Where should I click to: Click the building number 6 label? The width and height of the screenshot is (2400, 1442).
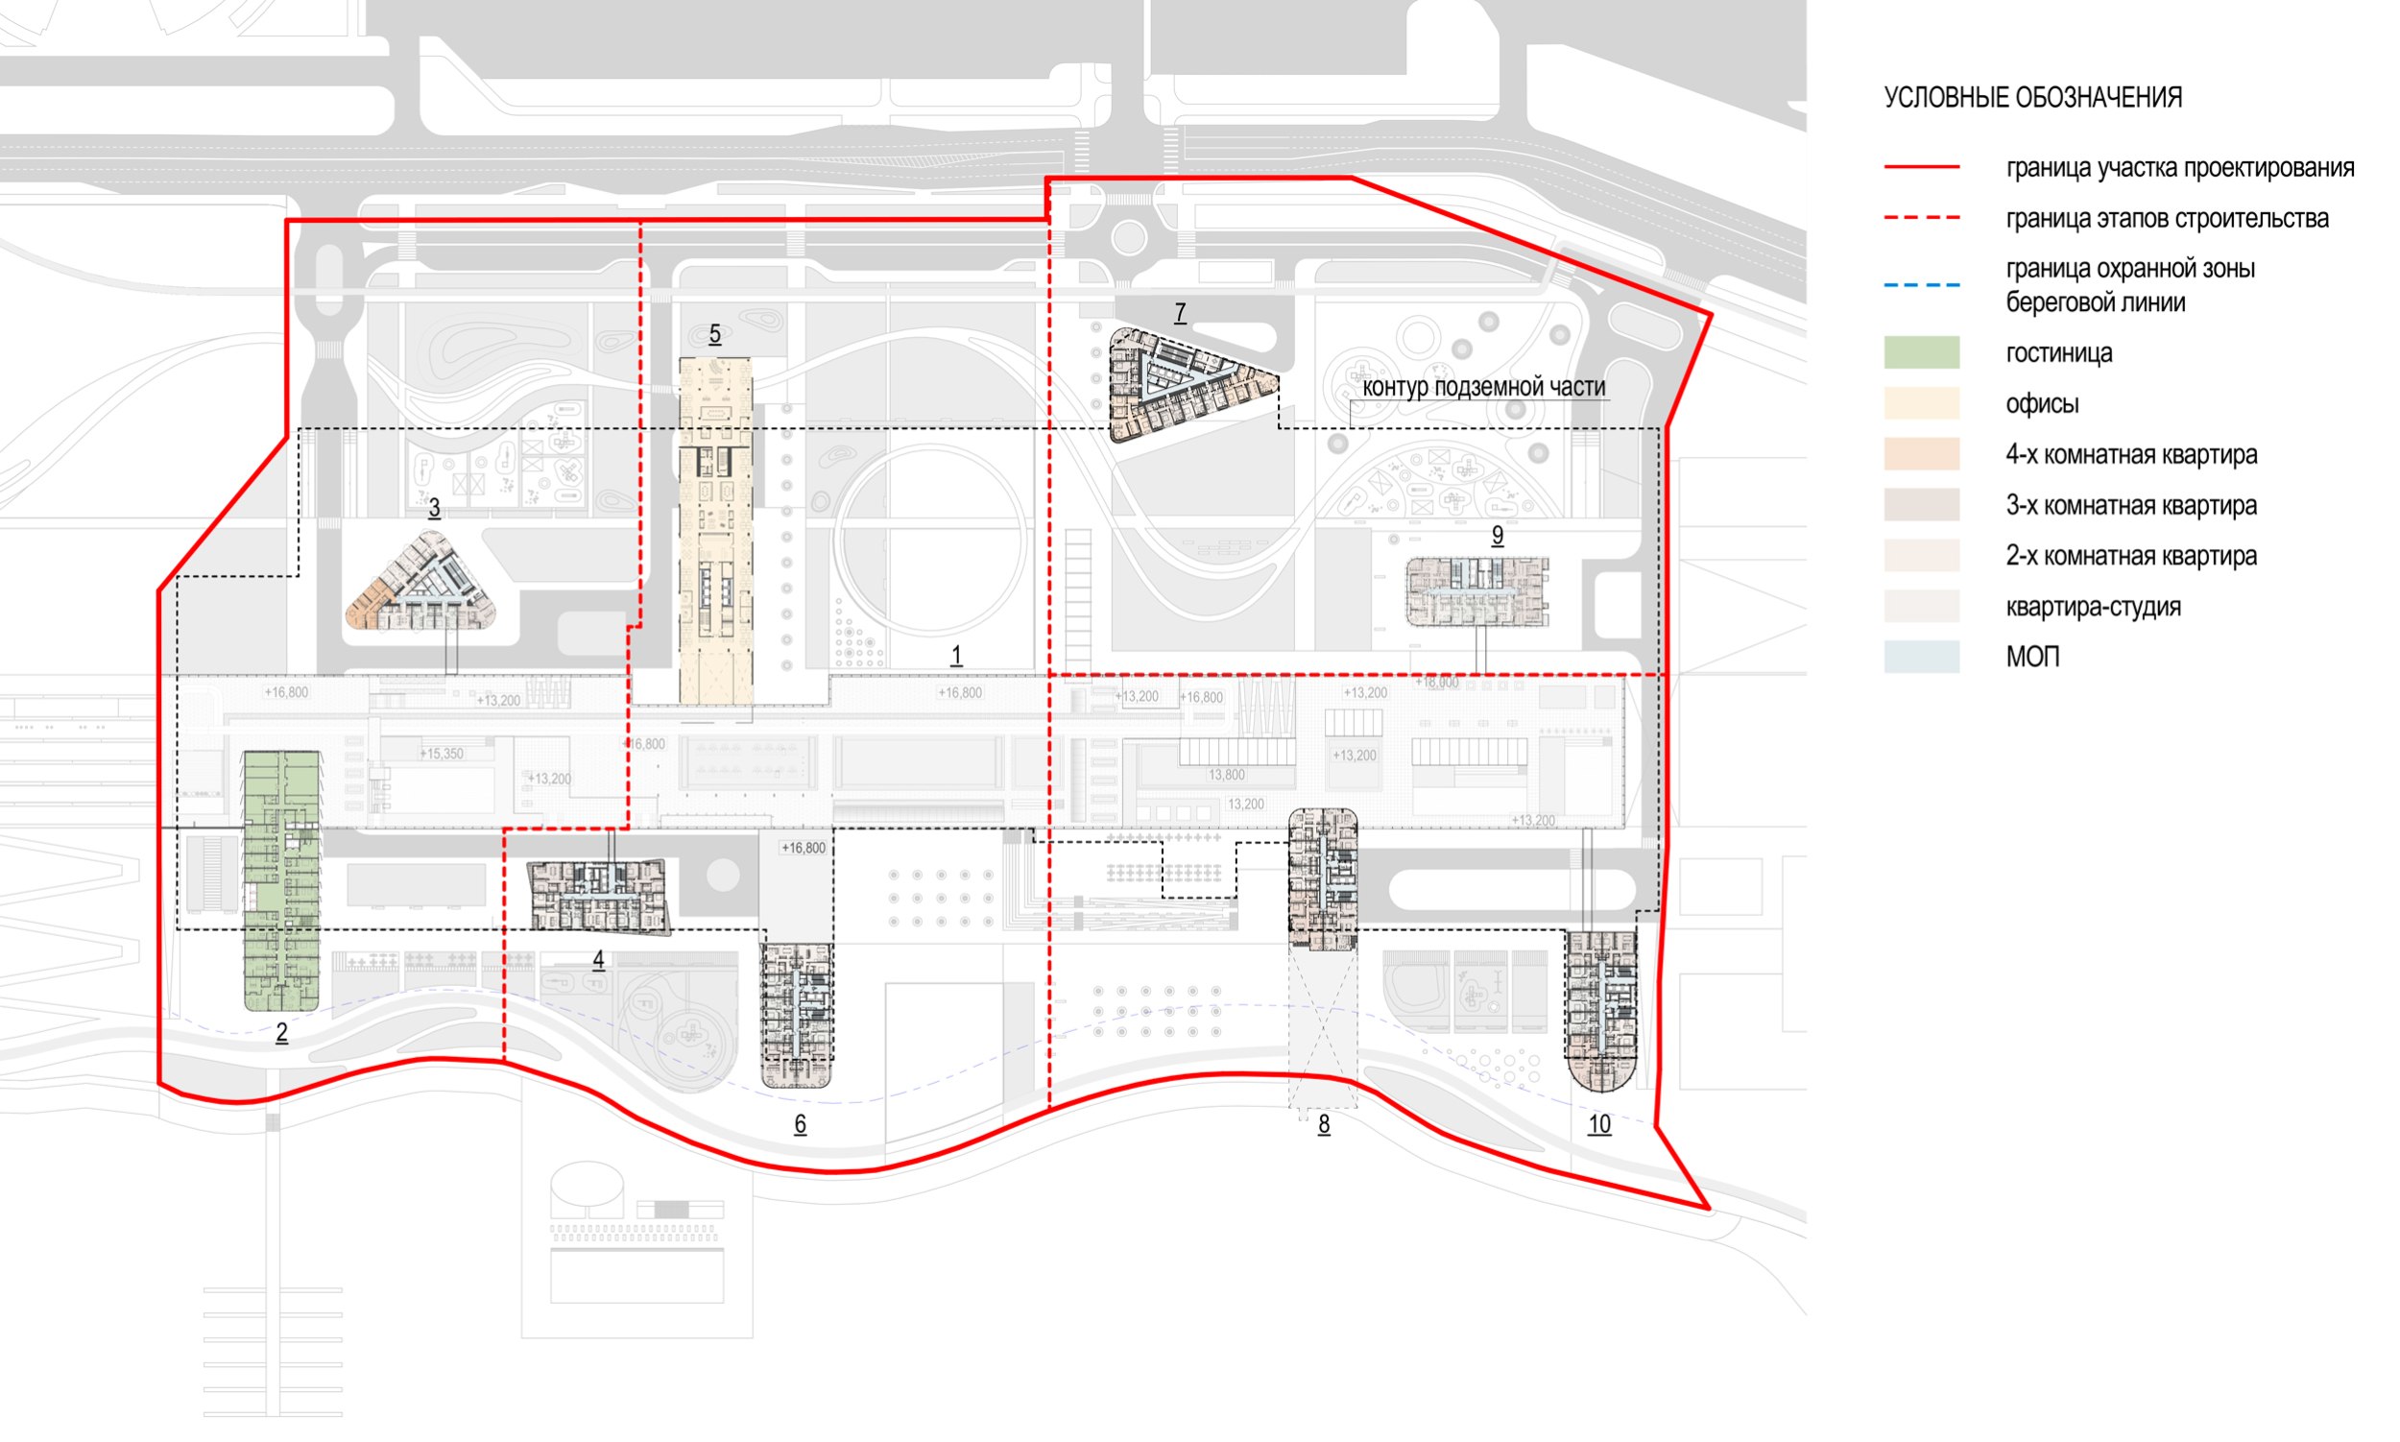(800, 1124)
